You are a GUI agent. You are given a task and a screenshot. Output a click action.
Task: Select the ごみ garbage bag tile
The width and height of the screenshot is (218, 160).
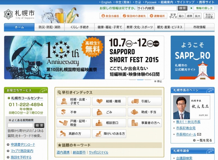(109, 112)
